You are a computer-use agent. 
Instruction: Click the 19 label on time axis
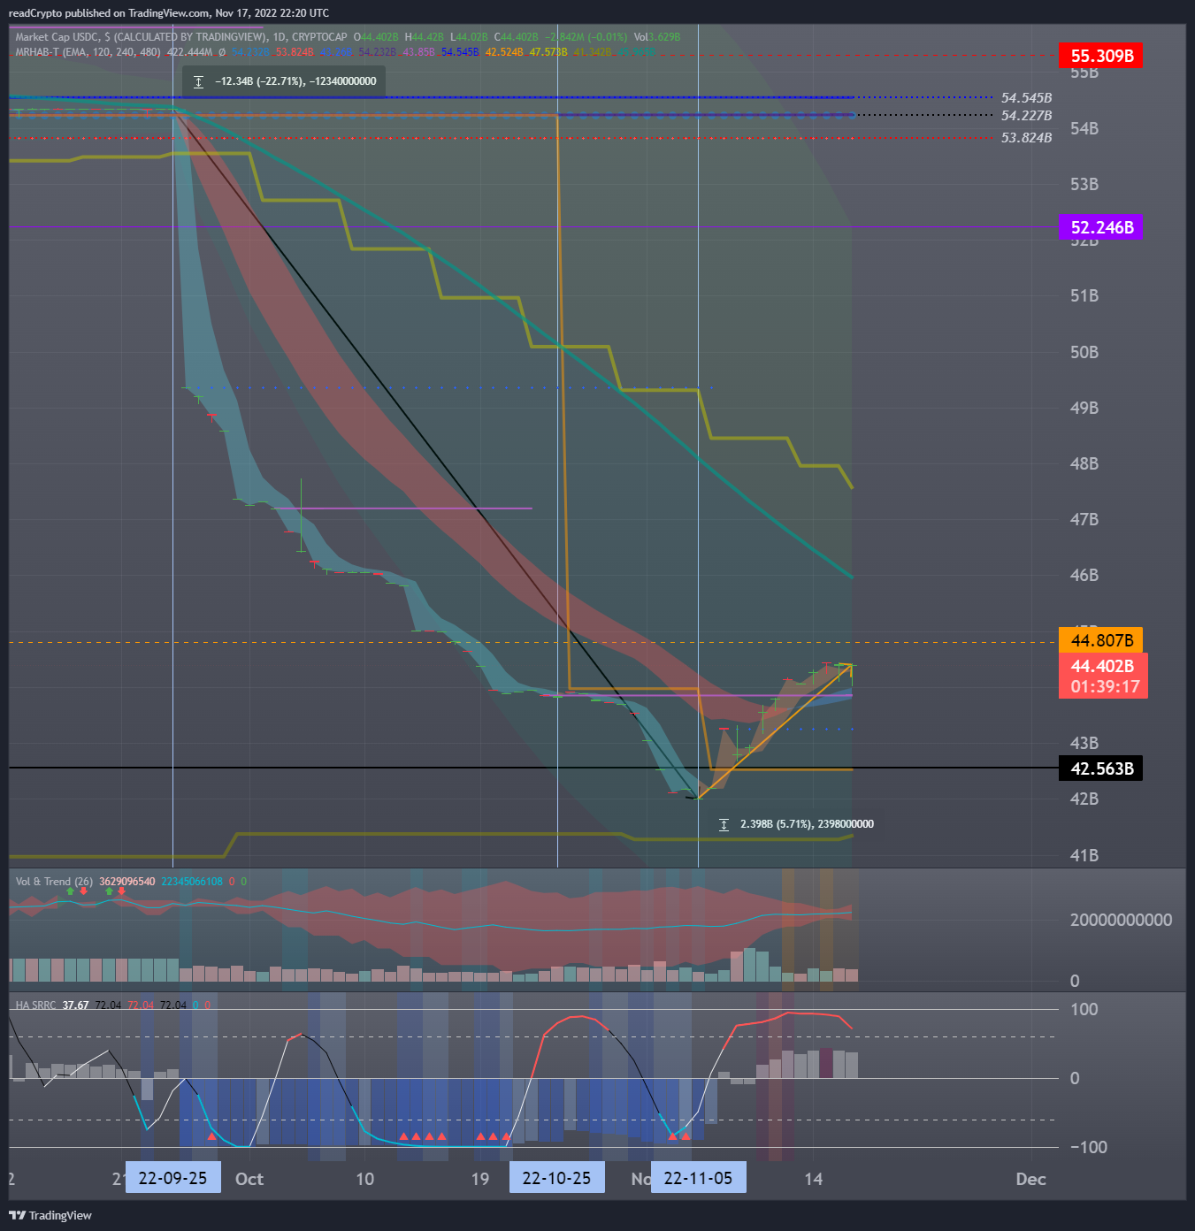click(479, 1179)
